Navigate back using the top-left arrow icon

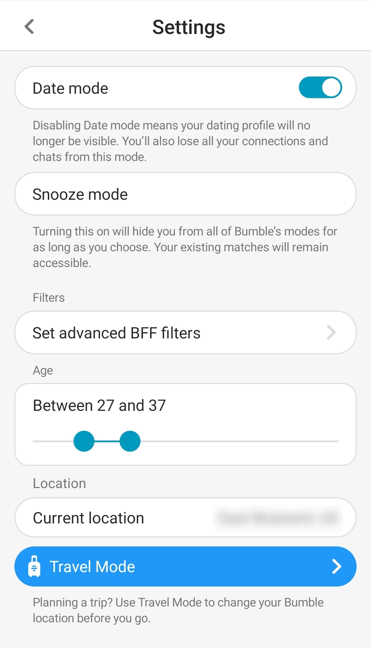tap(30, 27)
